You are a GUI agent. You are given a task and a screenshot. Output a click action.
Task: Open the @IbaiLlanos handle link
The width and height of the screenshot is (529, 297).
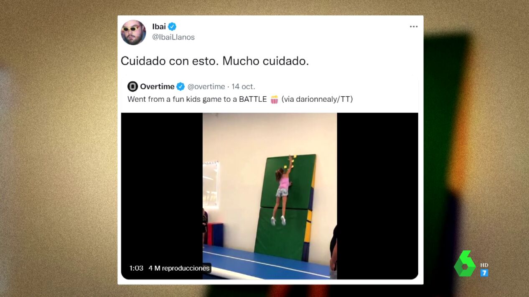173,37
